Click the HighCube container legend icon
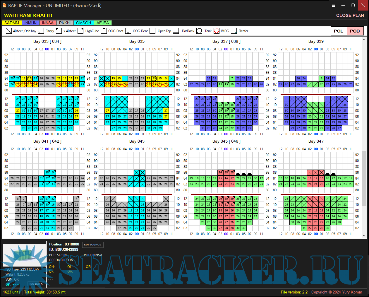Screen dimensions: 369x297 (80, 31)
